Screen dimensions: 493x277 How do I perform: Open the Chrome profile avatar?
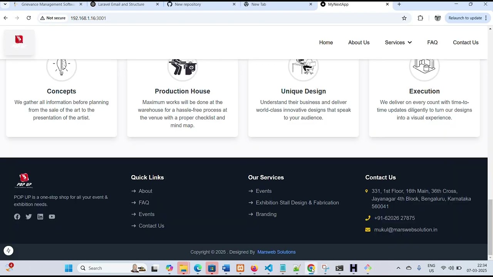(x=438, y=18)
